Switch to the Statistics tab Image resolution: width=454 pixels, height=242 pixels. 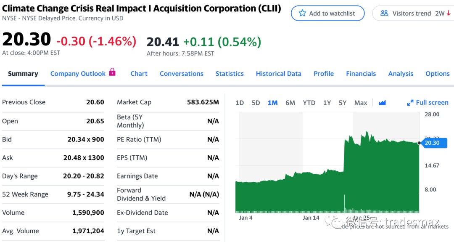pyautogui.click(x=230, y=74)
